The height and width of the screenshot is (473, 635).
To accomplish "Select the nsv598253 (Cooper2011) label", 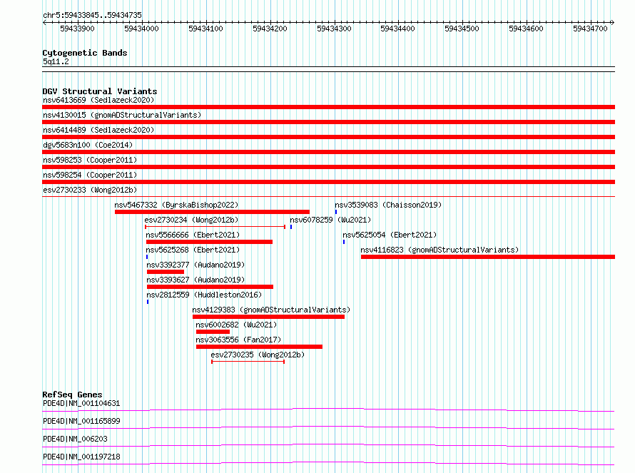I will pyautogui.click(x=90, y=160).
